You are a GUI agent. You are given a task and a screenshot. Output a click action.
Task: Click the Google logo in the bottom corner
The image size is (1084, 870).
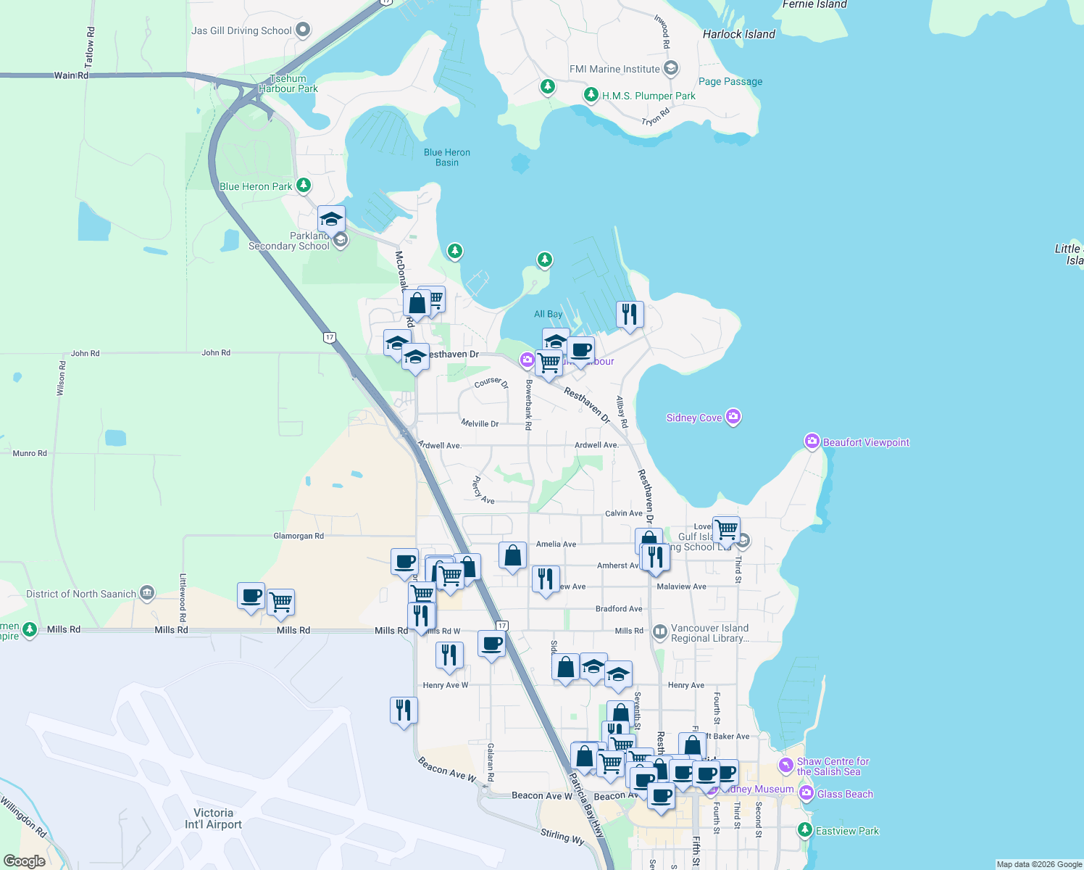(x=23, y=859)
